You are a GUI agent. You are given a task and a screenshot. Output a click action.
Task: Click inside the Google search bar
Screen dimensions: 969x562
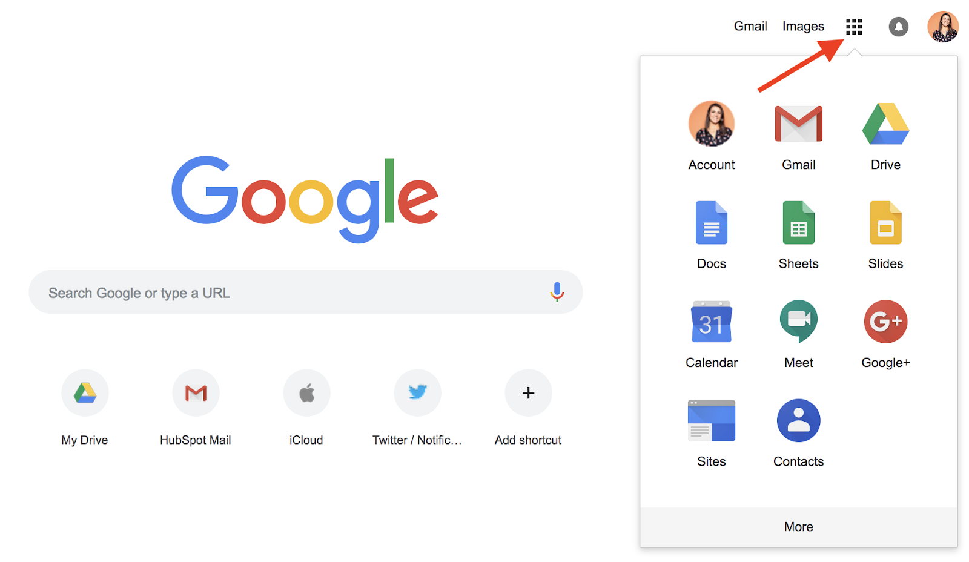pos(273,292)
